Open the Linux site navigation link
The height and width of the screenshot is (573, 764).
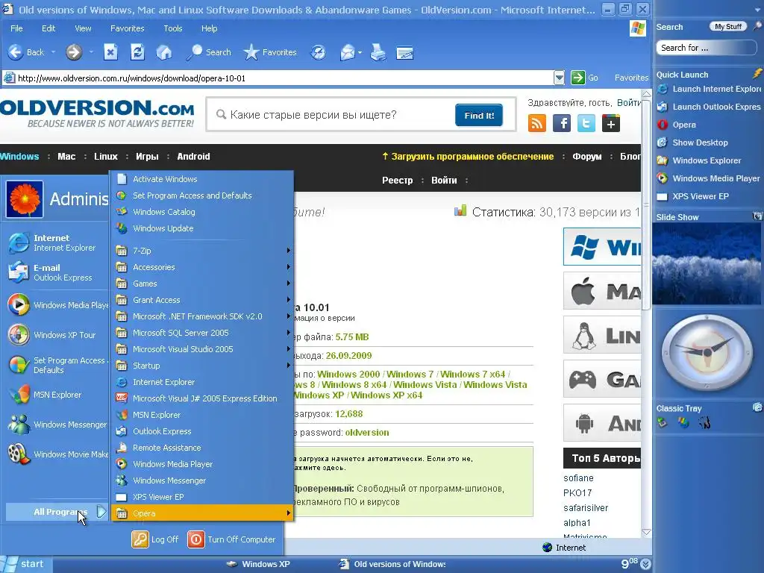[106, 157]
